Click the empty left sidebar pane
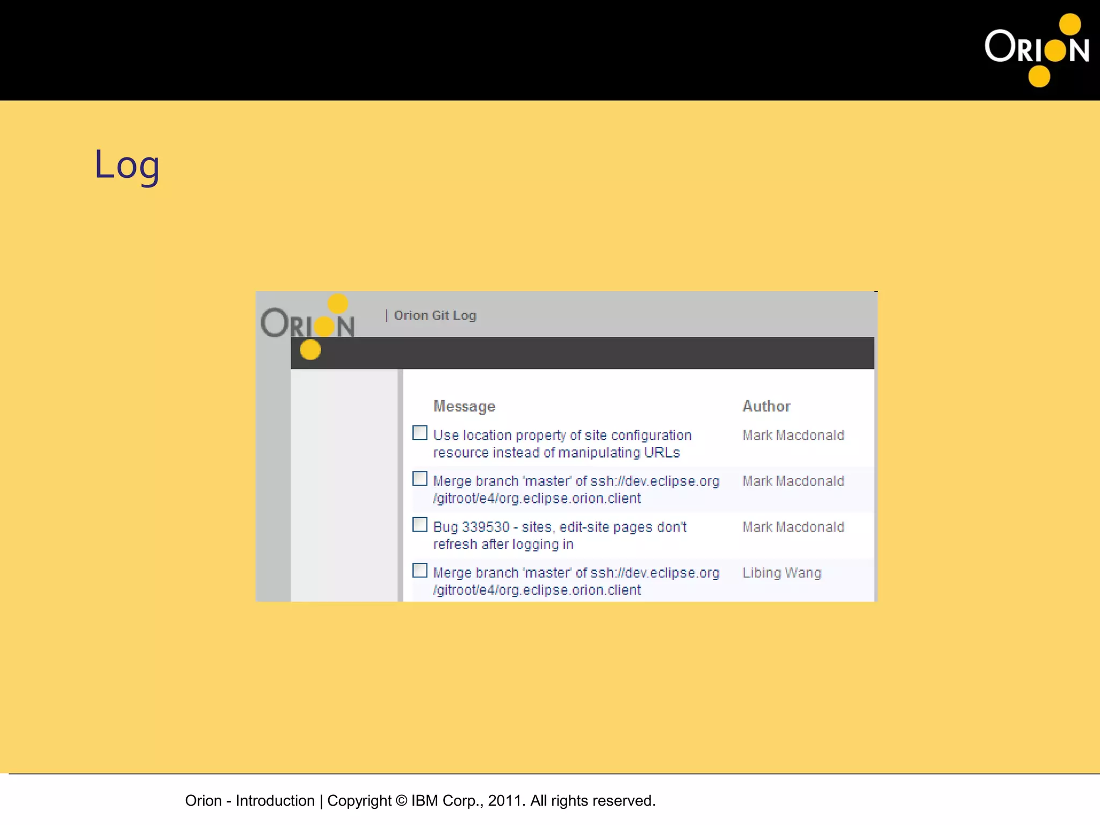Image resolution: width=1100 pixels, height=825 pixels. [x=344, y=483]
